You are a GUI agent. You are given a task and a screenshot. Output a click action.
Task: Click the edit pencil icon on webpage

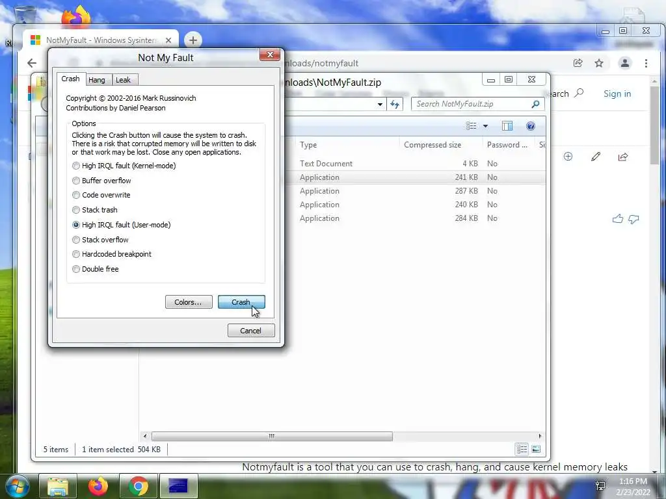click(596, 157)
